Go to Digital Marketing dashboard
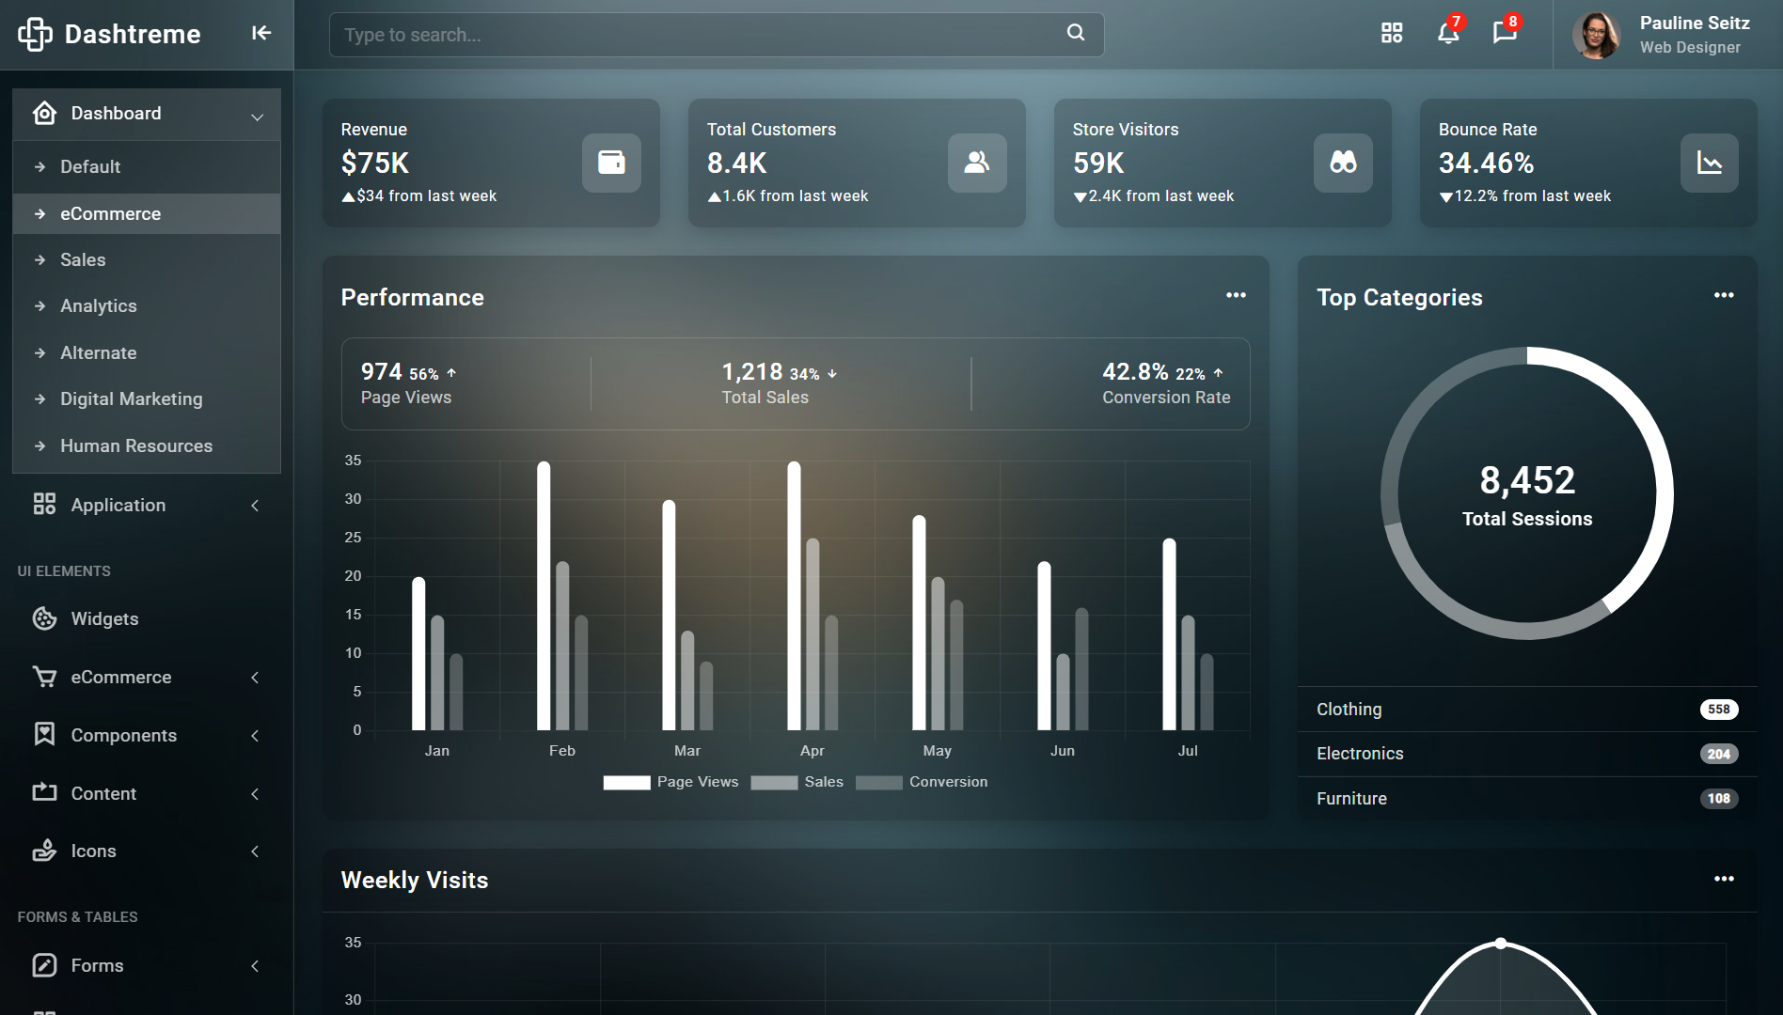Image resolution: width=1783 pixels, height=1015 pixels. point(132,399)
